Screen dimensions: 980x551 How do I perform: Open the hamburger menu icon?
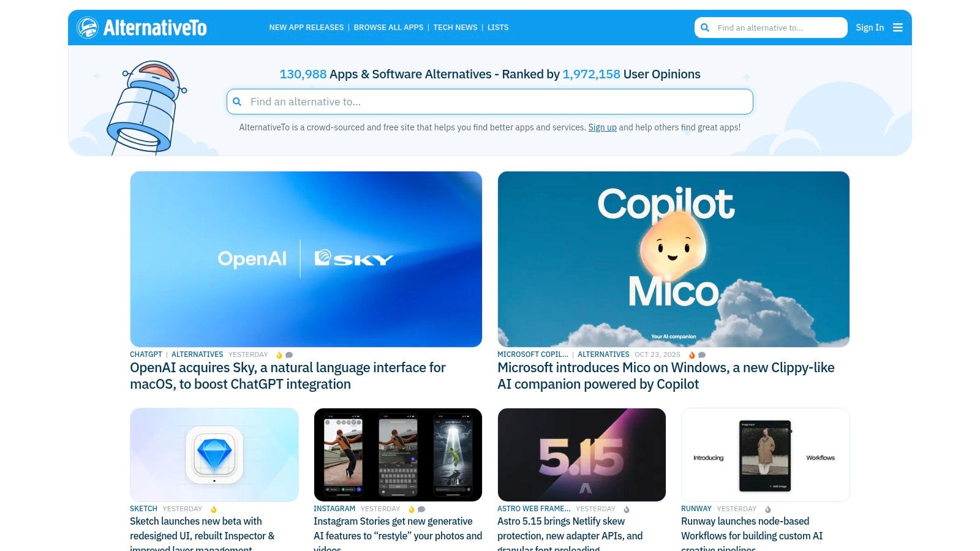click(898, 28)
